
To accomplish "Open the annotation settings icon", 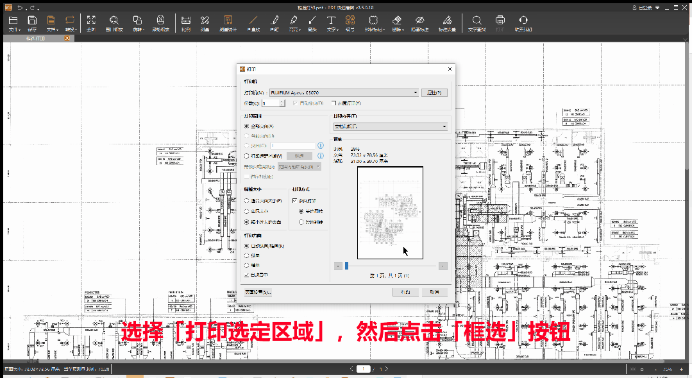I will [x=447, y=21].
